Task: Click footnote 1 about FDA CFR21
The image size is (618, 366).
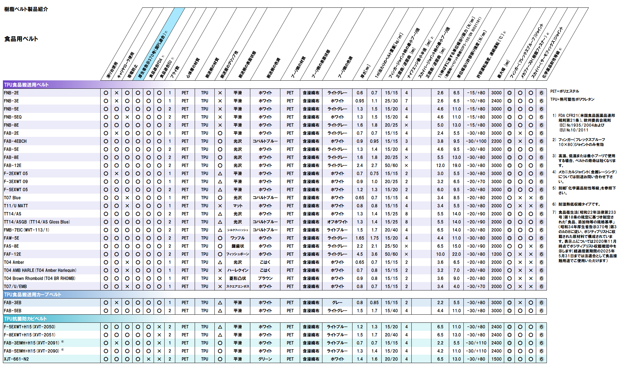Action: 584,123
